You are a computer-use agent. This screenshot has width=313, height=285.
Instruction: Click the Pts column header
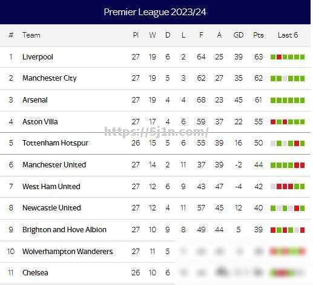(259, 35)
